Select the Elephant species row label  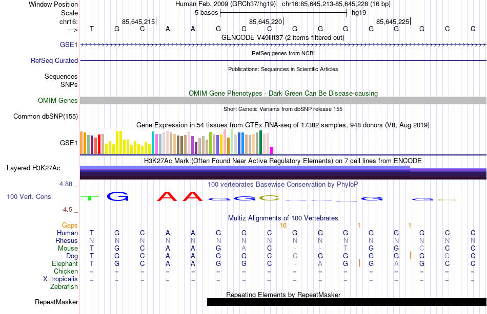[65, 263]
